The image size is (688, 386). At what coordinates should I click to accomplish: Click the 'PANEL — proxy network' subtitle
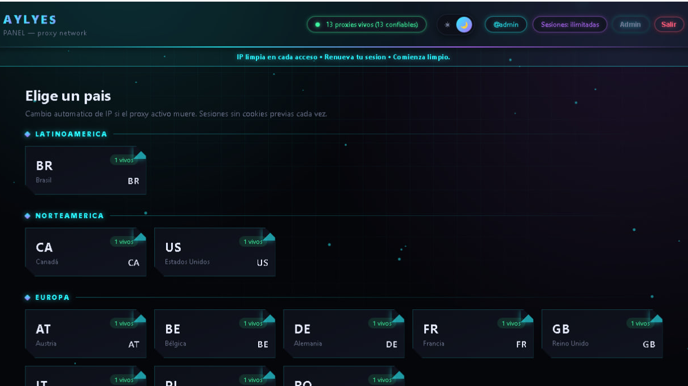pos(45,33)
